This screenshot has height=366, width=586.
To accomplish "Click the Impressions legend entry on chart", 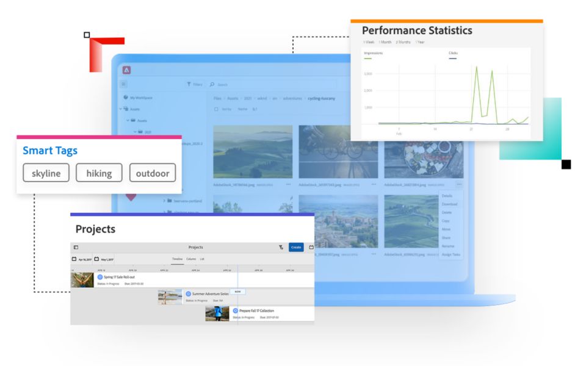I will click(x=373, y=54).
